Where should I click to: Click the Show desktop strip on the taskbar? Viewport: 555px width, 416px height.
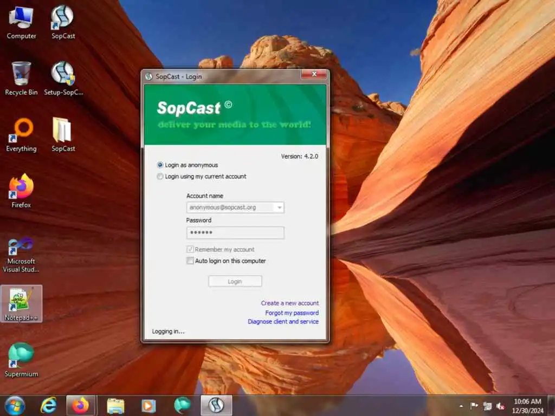tap(551, 405)
